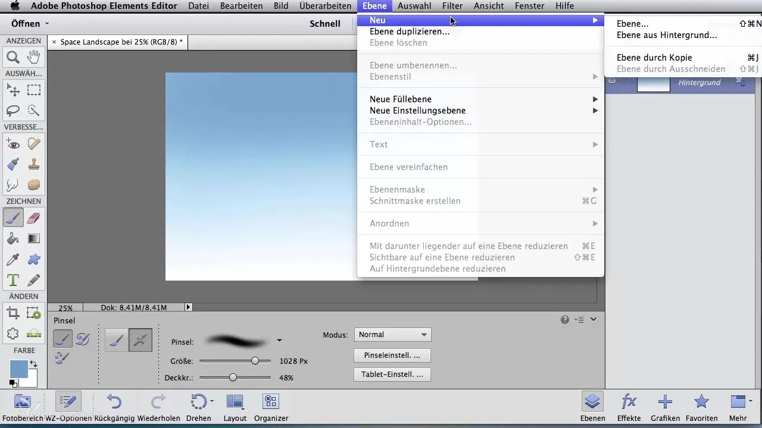Click the blue foreground color swatch
Screen dimensions: 762x428
click(18, 369)
